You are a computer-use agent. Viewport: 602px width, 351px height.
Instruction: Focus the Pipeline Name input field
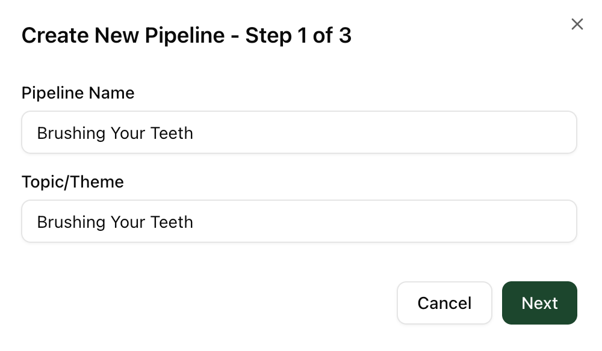(299, 132)
